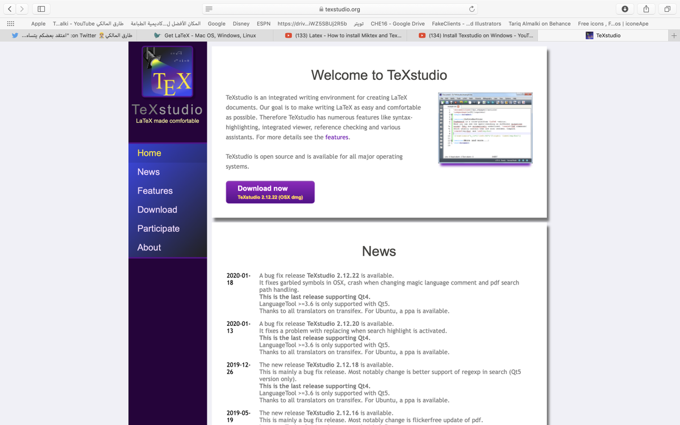Click 'TeXstudio 2.12.20' bold text in news

(x=333, y=324)
